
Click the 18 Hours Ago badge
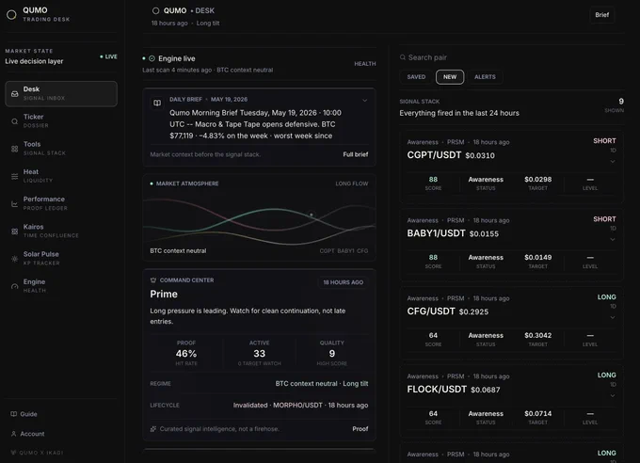(x=343, y=282)
